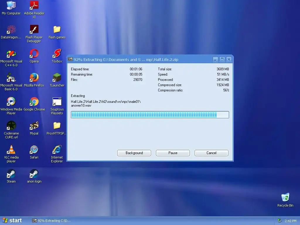
Task: Select the TLauncher Minecraft icon
Action: (x=57, y=80)
